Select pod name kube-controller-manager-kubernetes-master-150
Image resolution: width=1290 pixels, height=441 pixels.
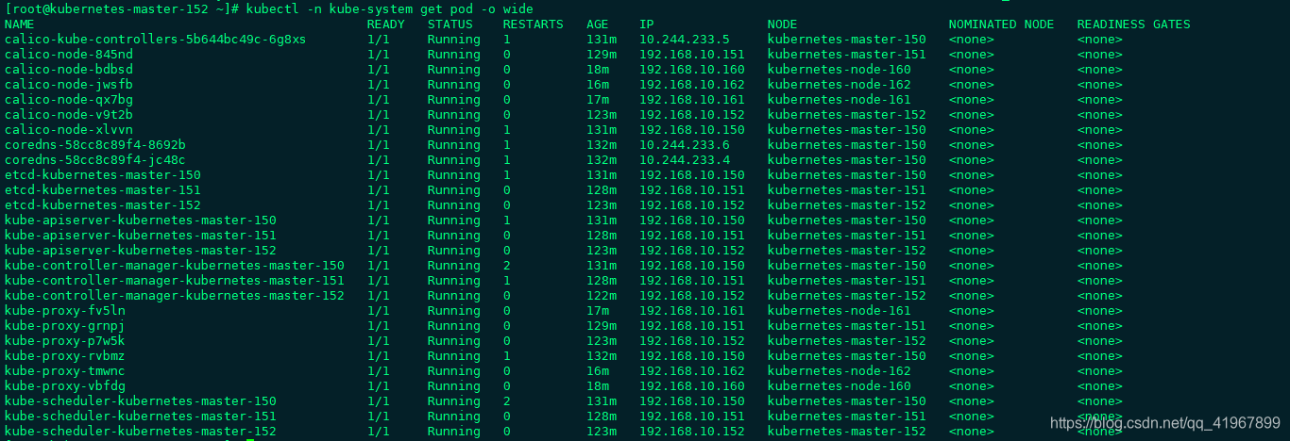click(175, 265)
